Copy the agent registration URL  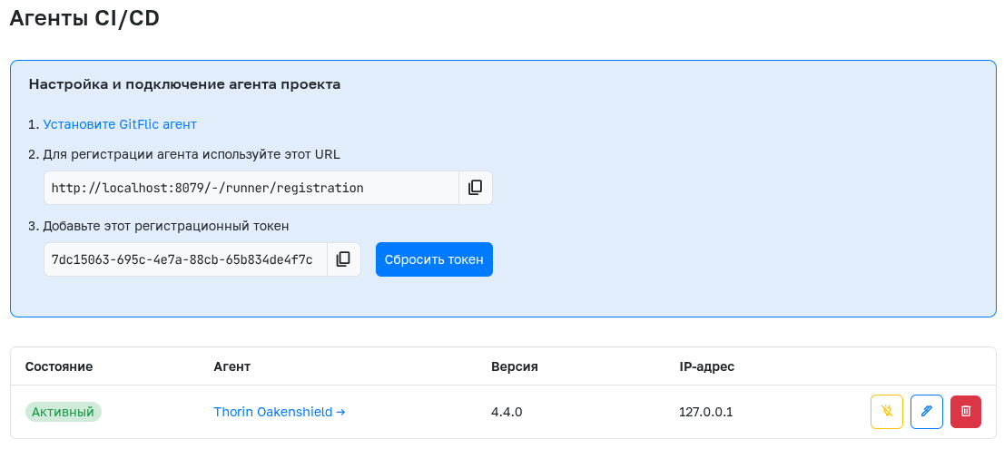[x=475, y=188]
